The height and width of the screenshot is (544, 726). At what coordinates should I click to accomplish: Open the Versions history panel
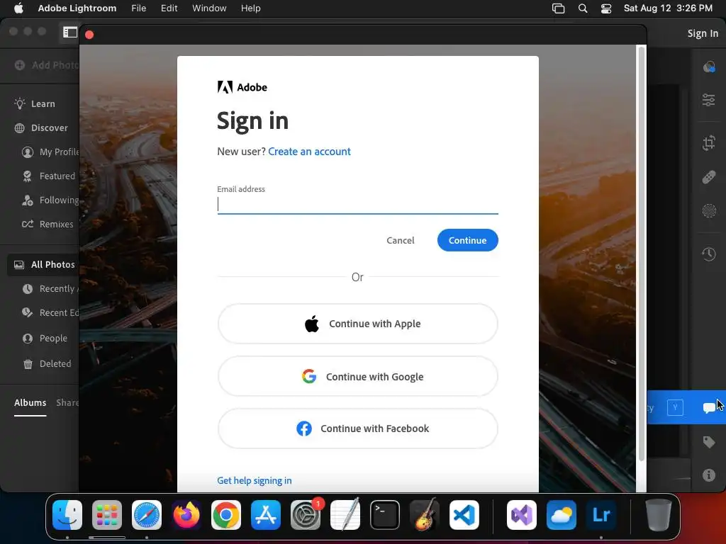click(709, 254)
